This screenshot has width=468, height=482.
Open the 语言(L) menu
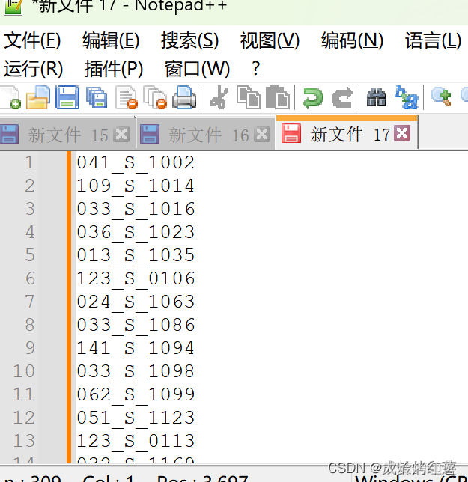tap(433, 40)
